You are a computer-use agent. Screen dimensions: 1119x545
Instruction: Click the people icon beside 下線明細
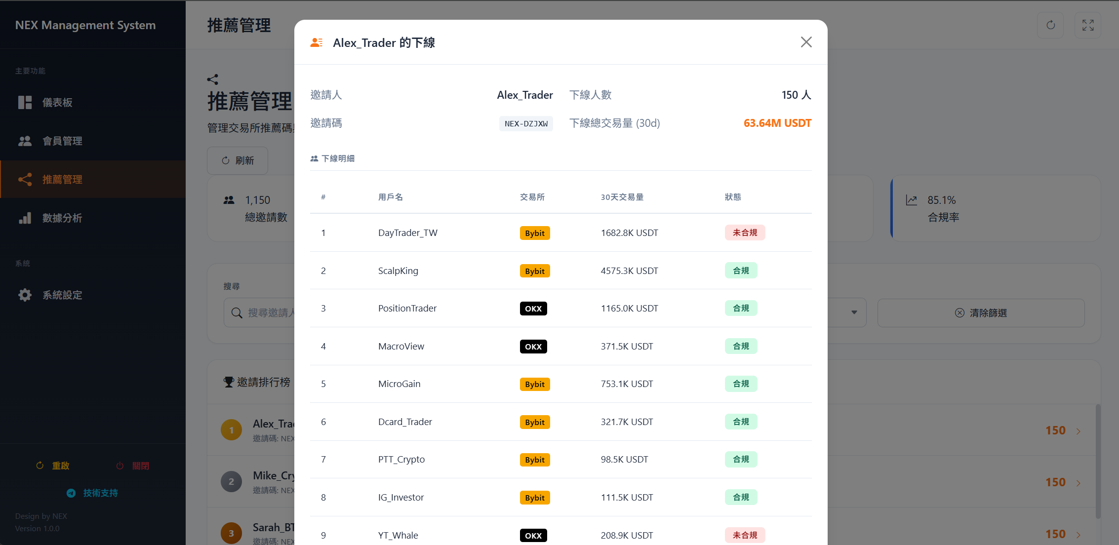tap(314, 158)
